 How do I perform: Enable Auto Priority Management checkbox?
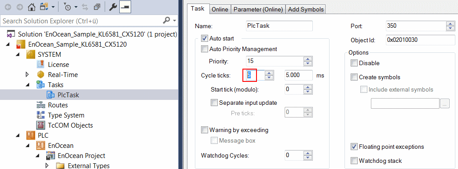pos(205,49)
